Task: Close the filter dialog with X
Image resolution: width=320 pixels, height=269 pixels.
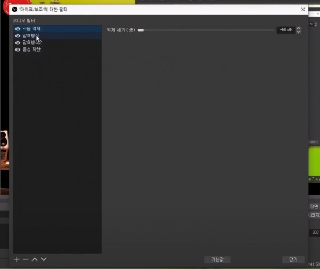Action: pyautogui.click(x=303, y=10)
